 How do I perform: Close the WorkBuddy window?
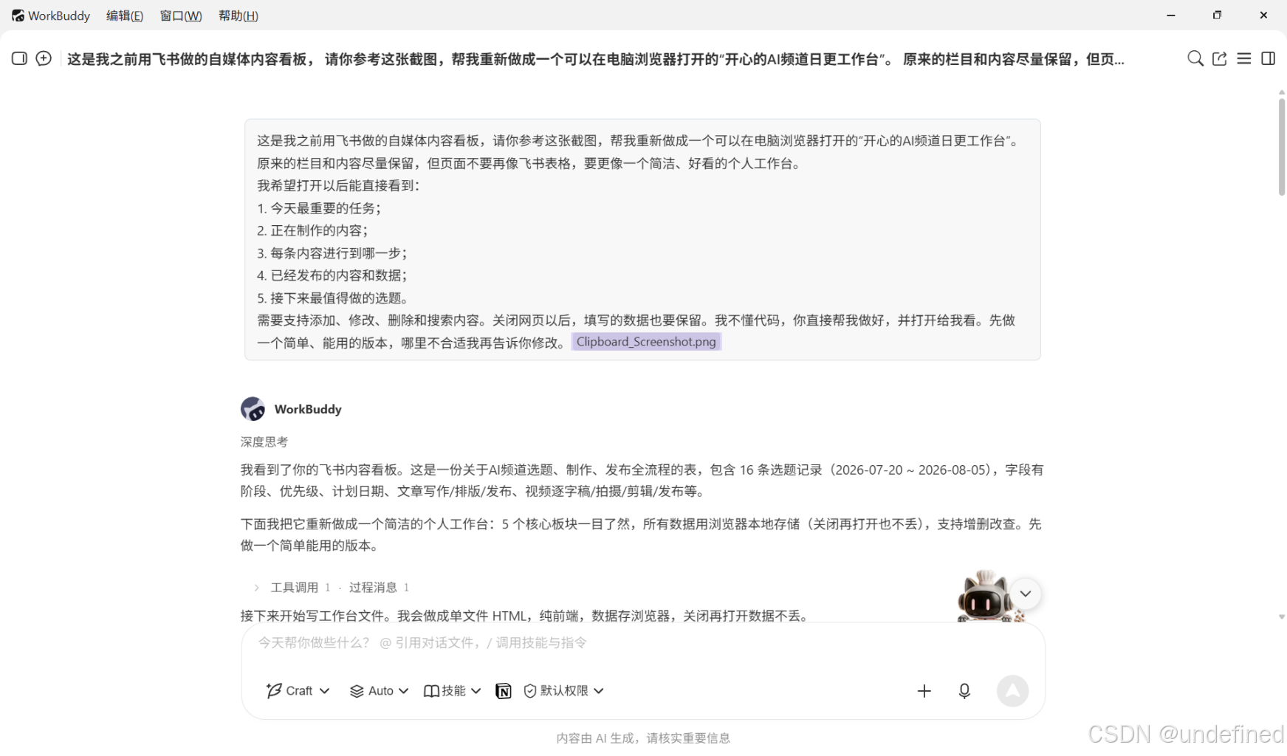pos(1263,16)
